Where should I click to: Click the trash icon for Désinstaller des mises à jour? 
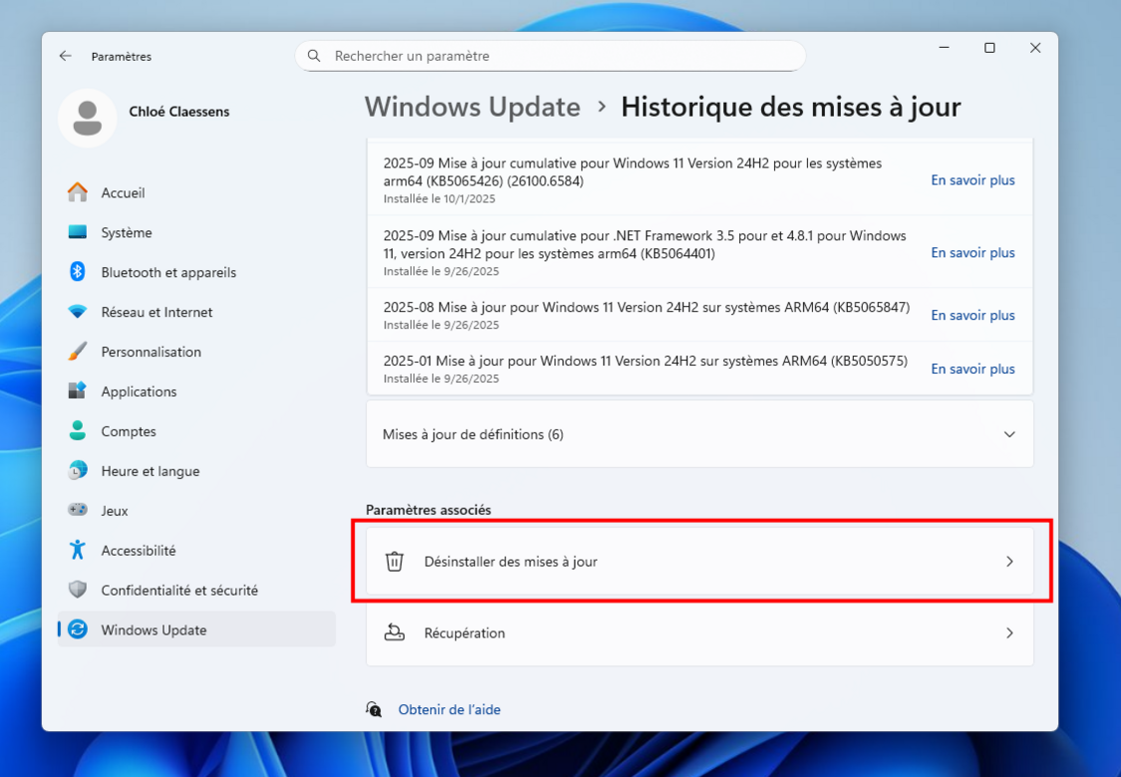395,562
